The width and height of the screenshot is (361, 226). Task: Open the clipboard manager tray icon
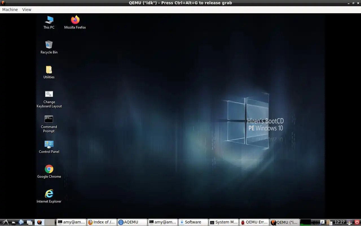pyautogui.click(x=329, y=222)
